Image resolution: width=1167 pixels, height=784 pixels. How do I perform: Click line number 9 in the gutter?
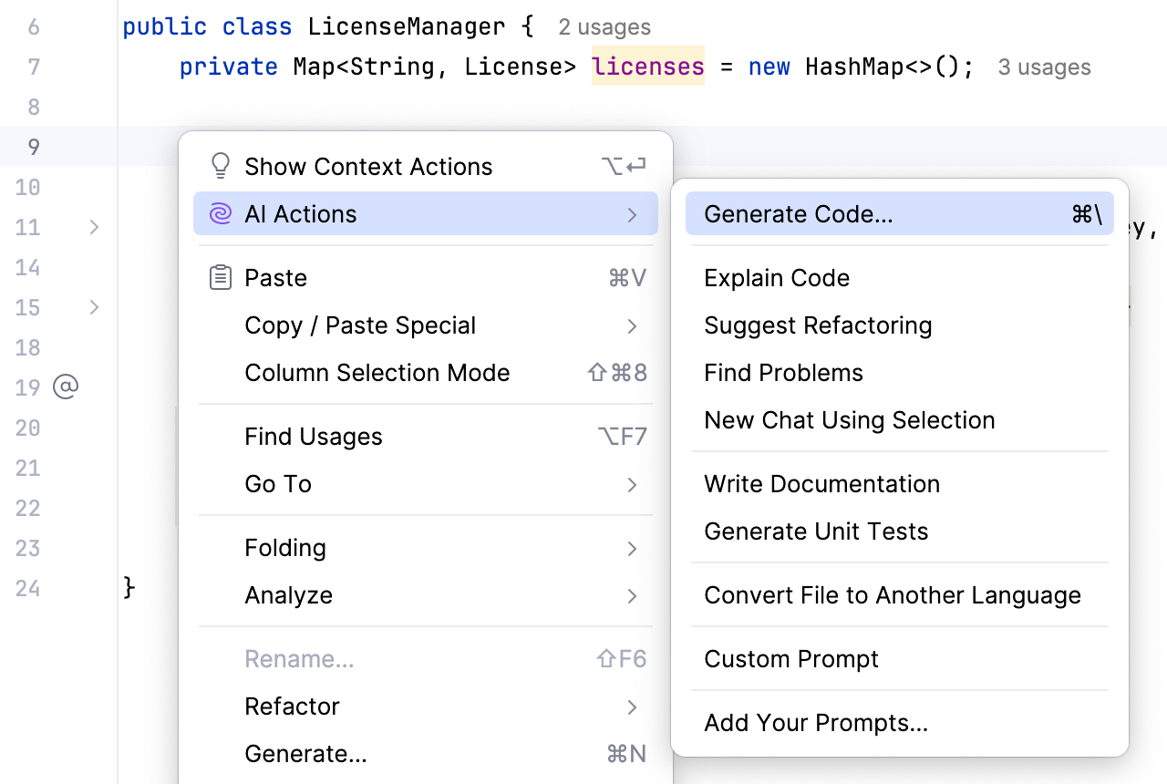[33, 147]
